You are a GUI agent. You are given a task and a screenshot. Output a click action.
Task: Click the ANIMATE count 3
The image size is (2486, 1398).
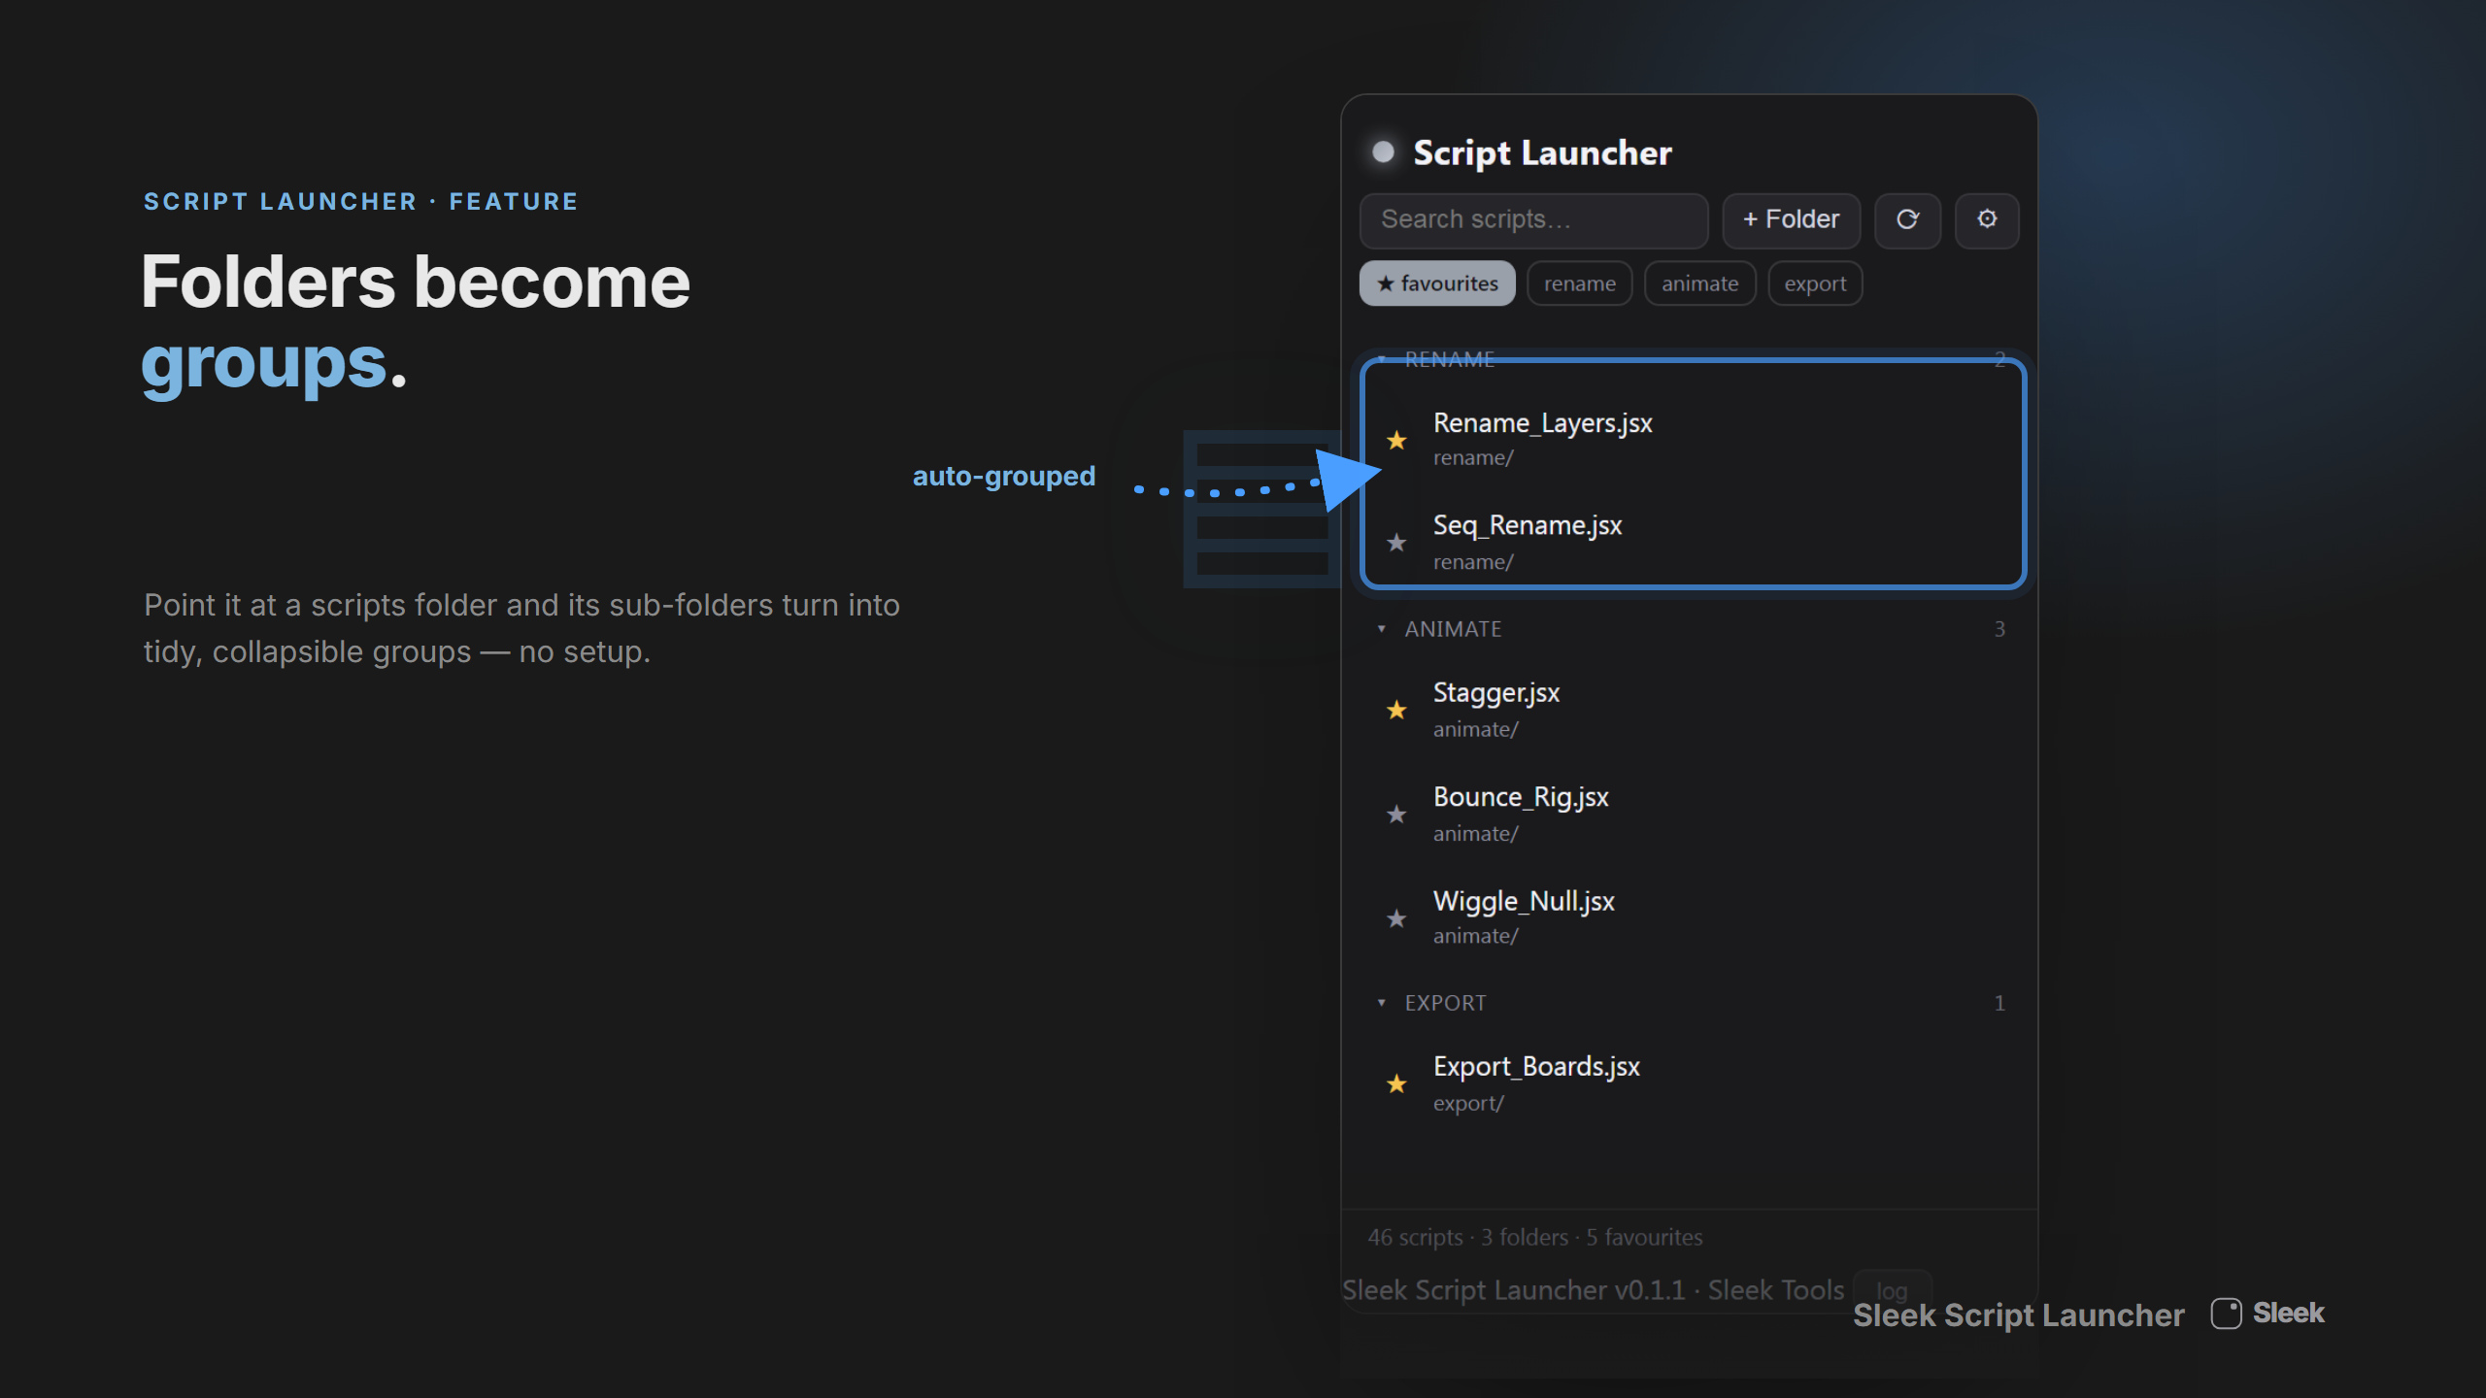pyautogui.click(x=1999, y=629)
